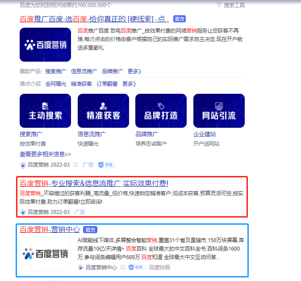Click 按效果付费 text under 搜索推广
This screenshot has width=301, height=281.
33,144
